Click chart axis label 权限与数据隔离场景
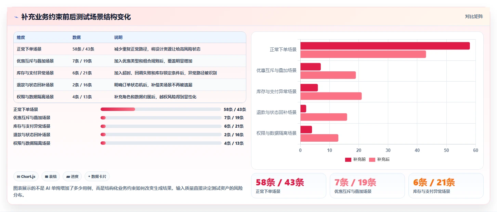The image size is (497, 212). [x=276, y=133]
